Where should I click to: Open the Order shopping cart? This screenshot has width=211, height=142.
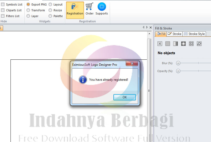(89, 9)
